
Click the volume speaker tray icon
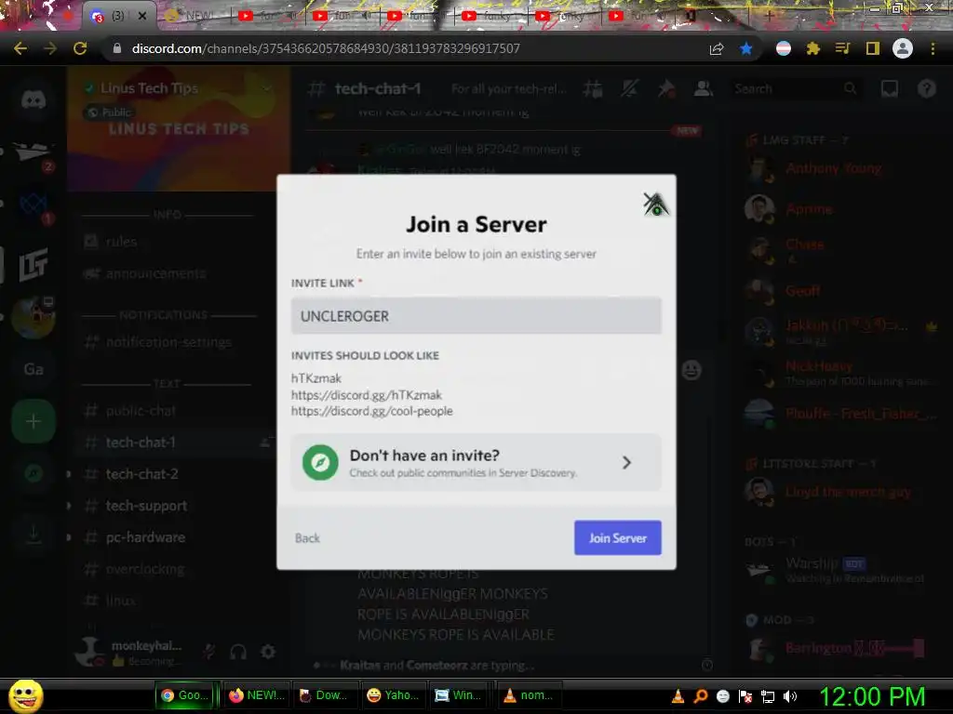pyautogui.click(x=789, y=696)
